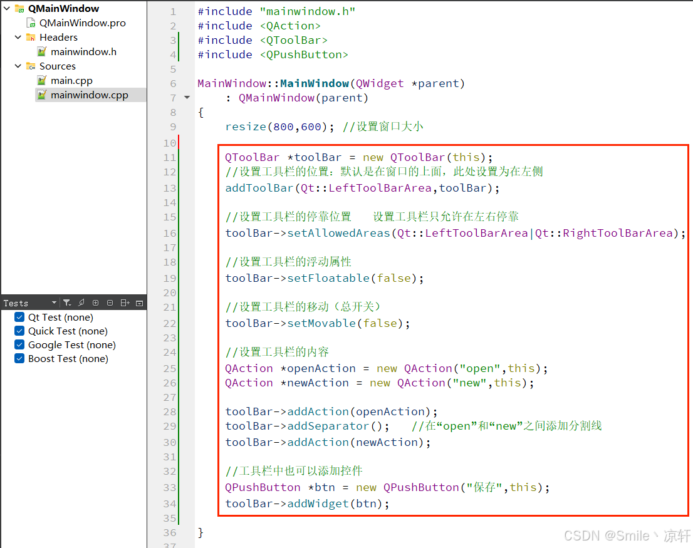Screen dimensions: 693x548
Task: Click the addToolBar(Qt::LeftToolBarArea,toolBar) line
Action: click(x=362, y=188)
